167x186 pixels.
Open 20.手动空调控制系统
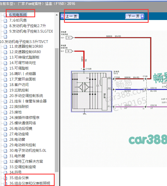pyautogui.click(x=26, y=96)
